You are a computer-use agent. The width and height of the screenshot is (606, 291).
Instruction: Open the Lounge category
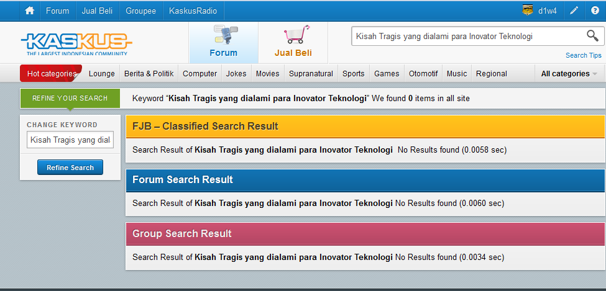102,74
